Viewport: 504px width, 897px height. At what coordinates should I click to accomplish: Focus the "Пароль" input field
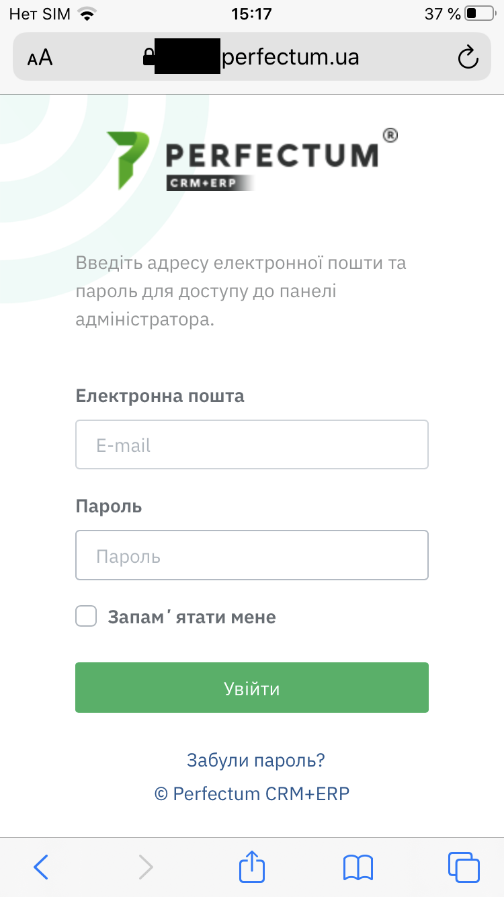click(252, 555)
